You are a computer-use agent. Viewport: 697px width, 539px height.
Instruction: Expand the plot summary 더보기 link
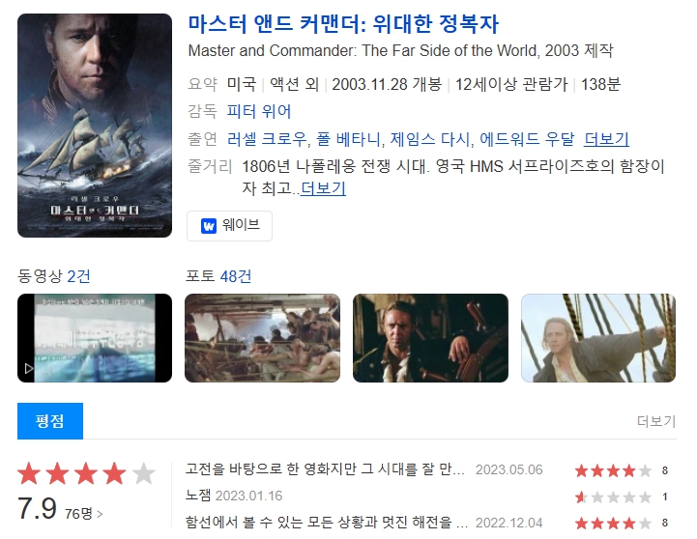coord(323,188)
